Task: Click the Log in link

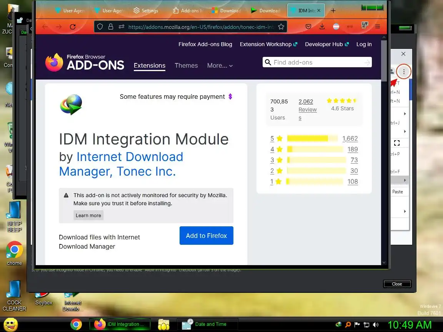Action: [x=364, y=44]
